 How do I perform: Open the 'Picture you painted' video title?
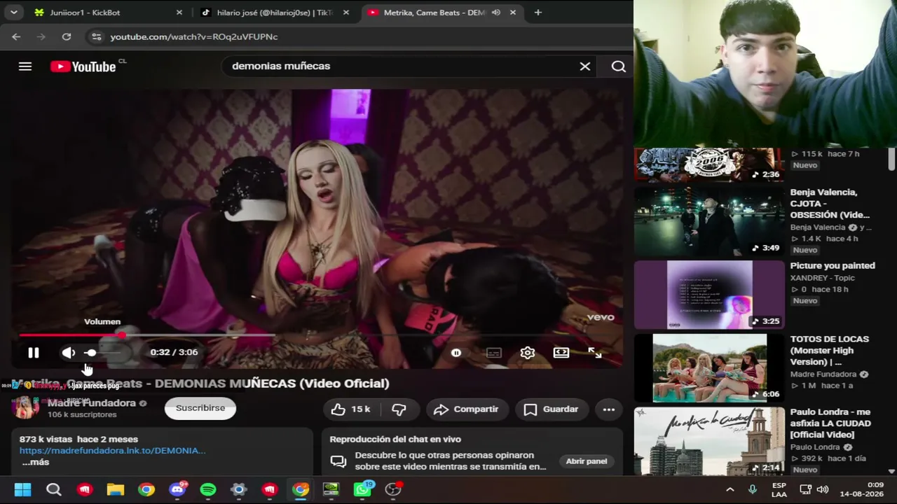tap(833, 266)
